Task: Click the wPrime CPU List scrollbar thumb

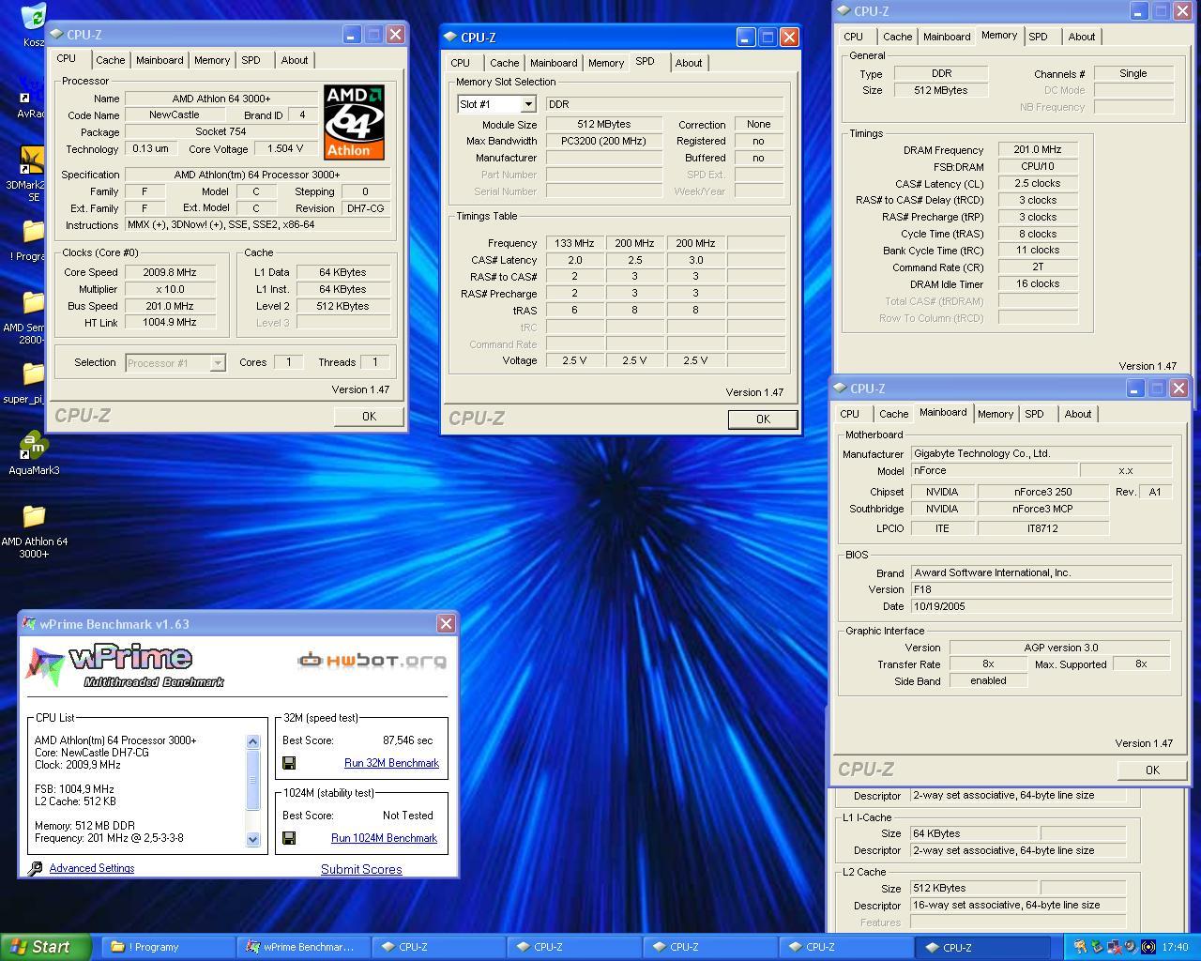Action: [x=252, y=779]
